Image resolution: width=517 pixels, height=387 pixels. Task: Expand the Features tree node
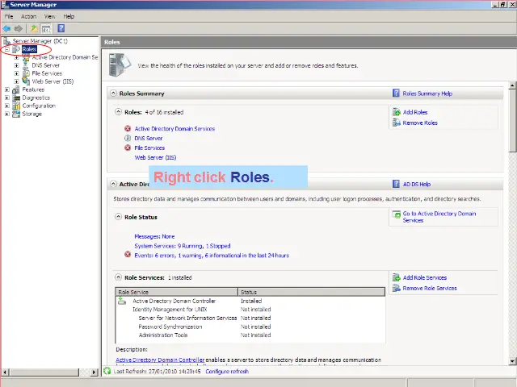tap(7, 89)
